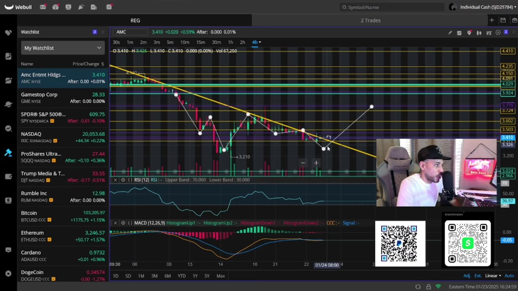Click the Webull logo
The image size is (518, 291).
point(18,7)
